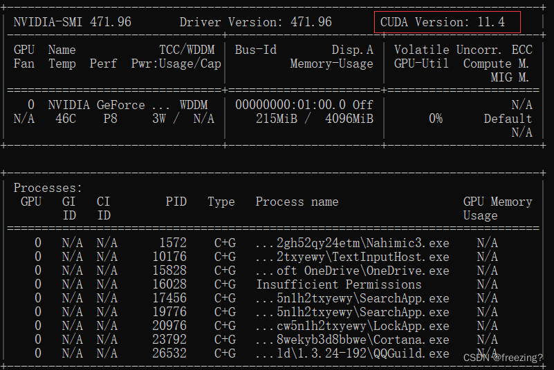Click the 'OneDrive.exe' process name

coord(408,271)
